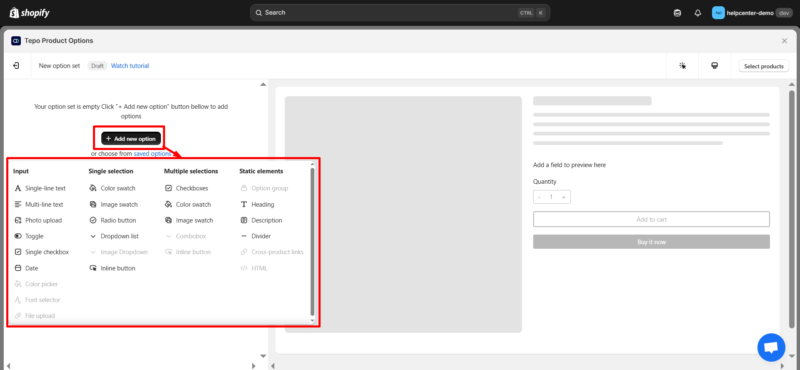
Task: Add a Description static element
Action: 261,220
